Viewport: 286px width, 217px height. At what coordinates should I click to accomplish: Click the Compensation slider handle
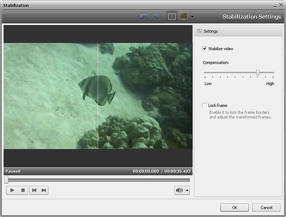click(x=258, y=73)
